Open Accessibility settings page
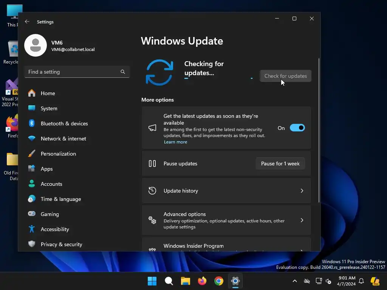The height and width of the screenshot is (290, 387). pos(77,229)
